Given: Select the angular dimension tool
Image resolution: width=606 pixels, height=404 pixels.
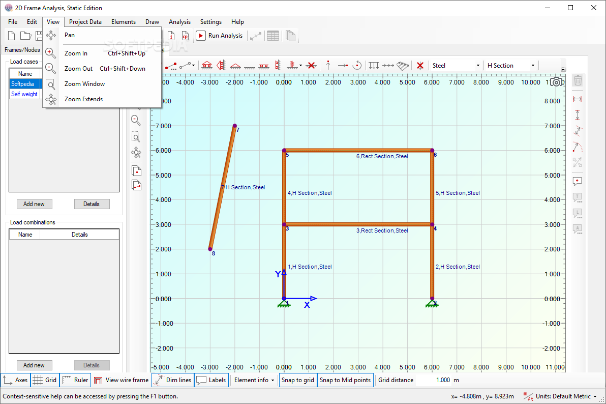Looking at the screenshot, I should [x=578, y=147].
